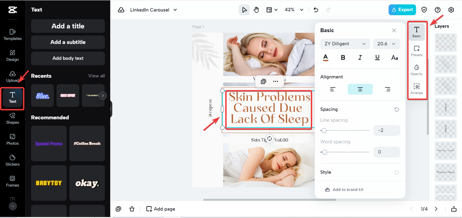Choose the Blue recent text style

pyautogui.click(x=43, y=96)
